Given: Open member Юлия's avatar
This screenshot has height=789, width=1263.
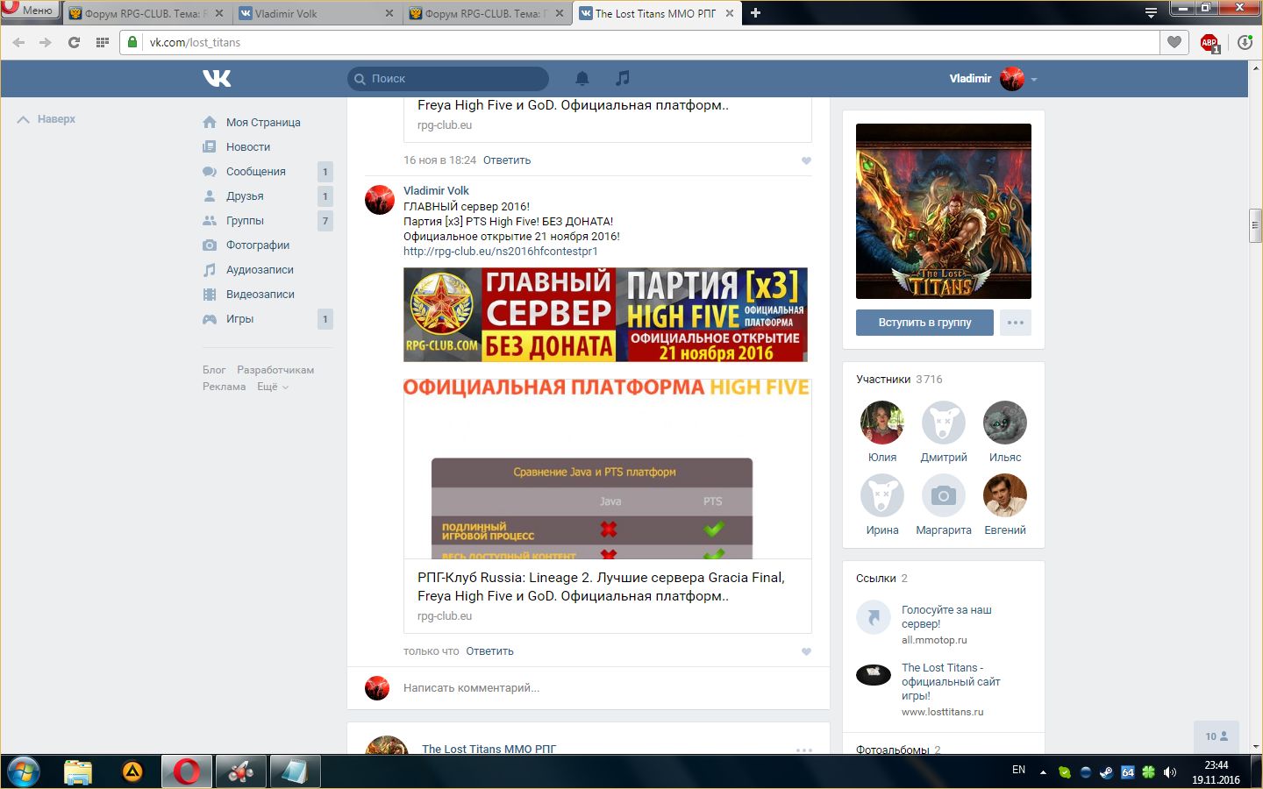Looking at the screenshot, I should point(882,423).
